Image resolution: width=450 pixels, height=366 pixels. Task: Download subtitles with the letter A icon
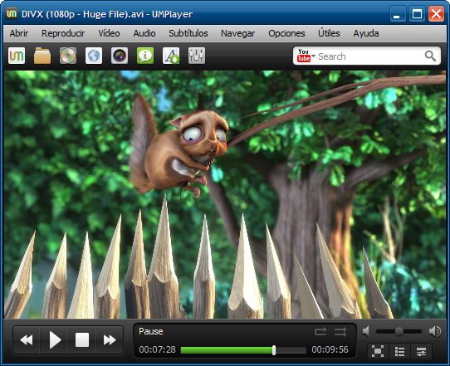pos(171,56)
